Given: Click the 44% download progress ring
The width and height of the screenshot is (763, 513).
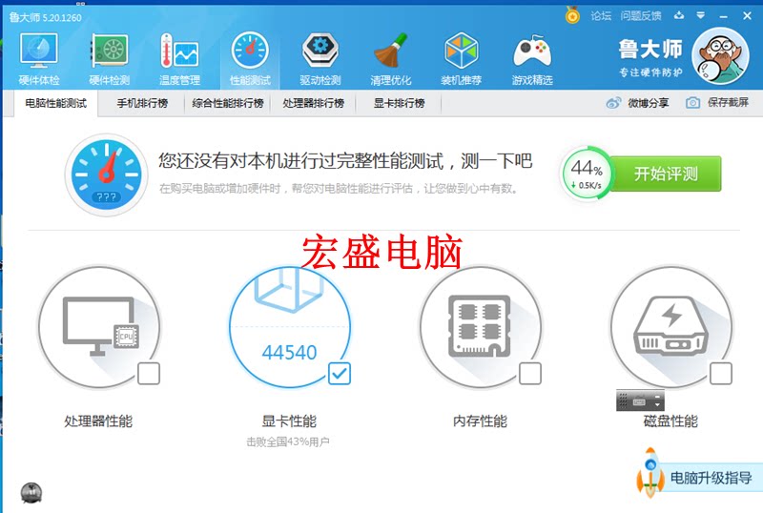Looking at the screenshot, I should coord(586,174).
